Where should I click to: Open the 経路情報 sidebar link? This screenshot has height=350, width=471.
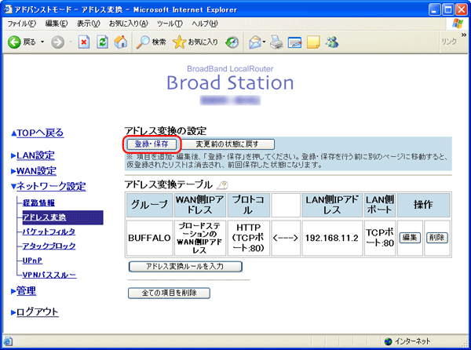pos(38,203)
